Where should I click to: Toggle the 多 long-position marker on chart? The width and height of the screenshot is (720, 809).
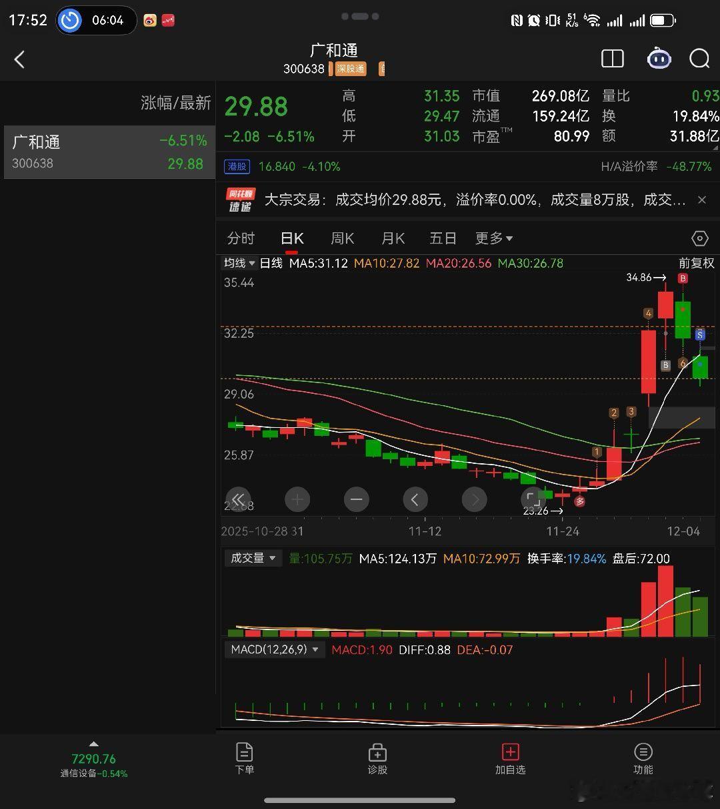click(x=579, y=500)
